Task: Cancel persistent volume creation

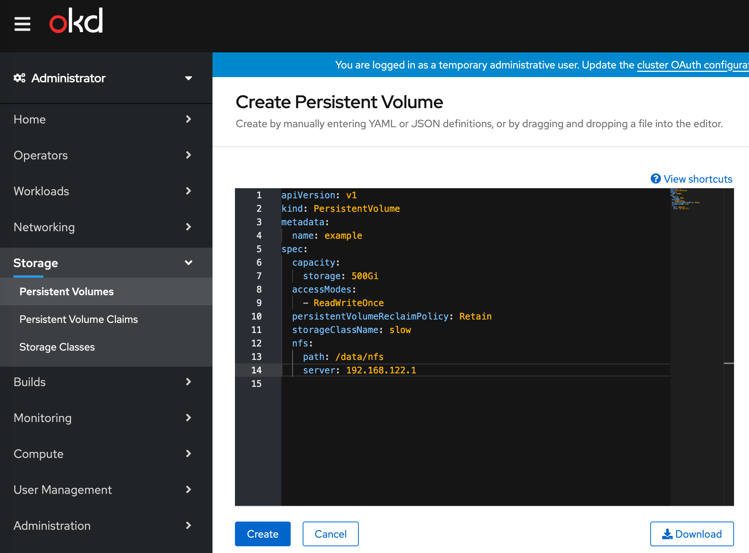Action: pyautogui.click(x=330, y=534)
